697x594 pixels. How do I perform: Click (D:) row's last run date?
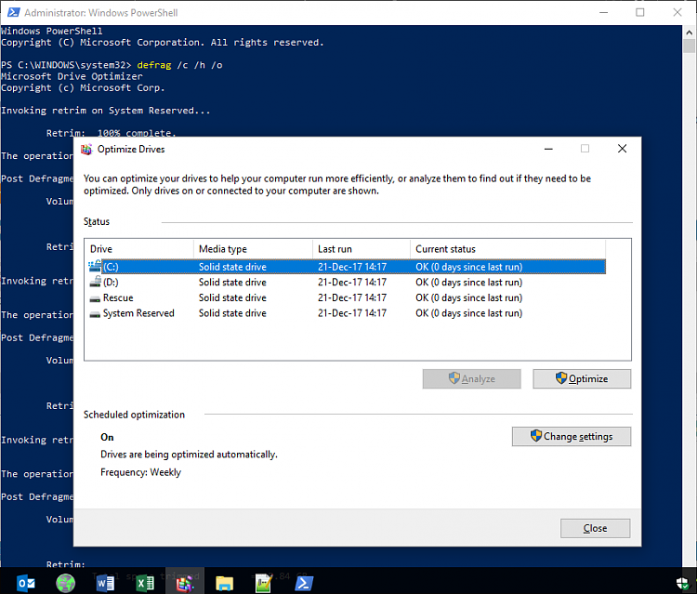[x=352, y=283]
